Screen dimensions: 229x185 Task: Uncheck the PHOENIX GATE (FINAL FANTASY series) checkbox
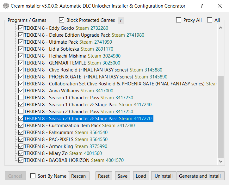21,77
